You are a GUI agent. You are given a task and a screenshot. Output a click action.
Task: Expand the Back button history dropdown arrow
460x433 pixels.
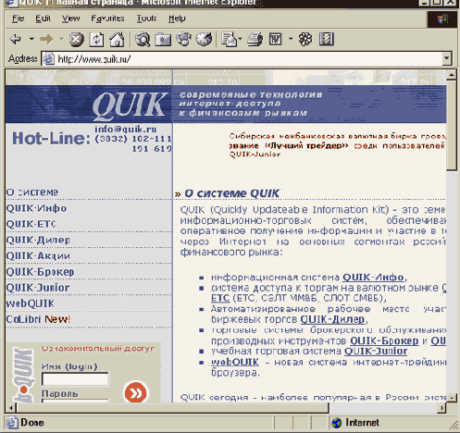click(31, 39)
